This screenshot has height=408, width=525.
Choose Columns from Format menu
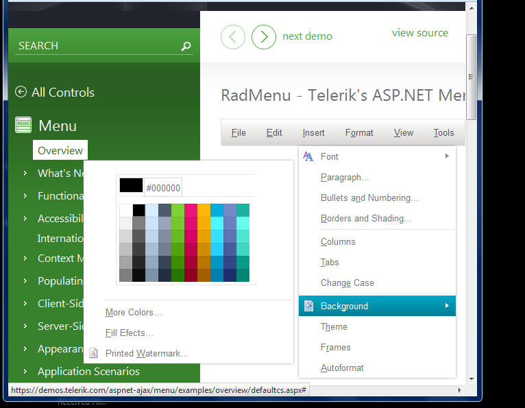377,242
